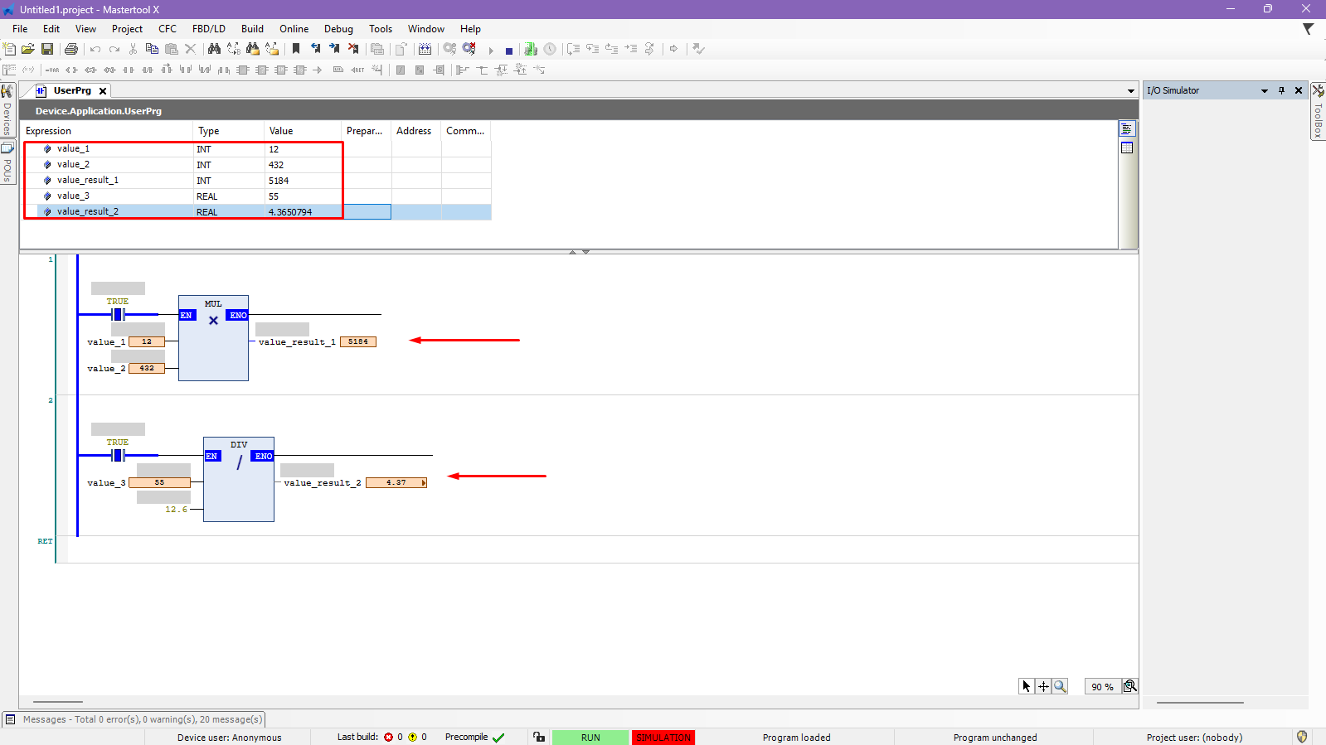Screen dimensions: 1326x745
Task: Open the 90 % zoom level selector
Action: coord(1102,686)
